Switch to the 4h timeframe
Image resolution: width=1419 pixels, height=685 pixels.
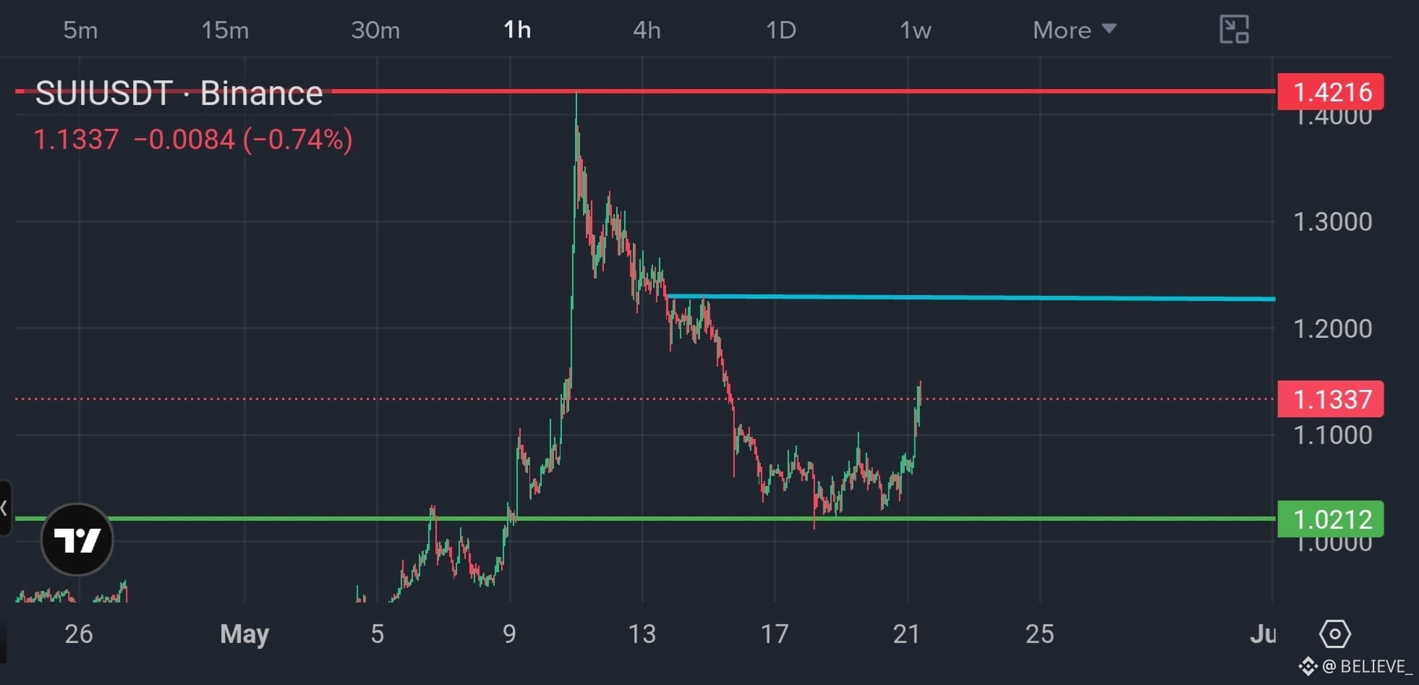click(x=647, y=30)
